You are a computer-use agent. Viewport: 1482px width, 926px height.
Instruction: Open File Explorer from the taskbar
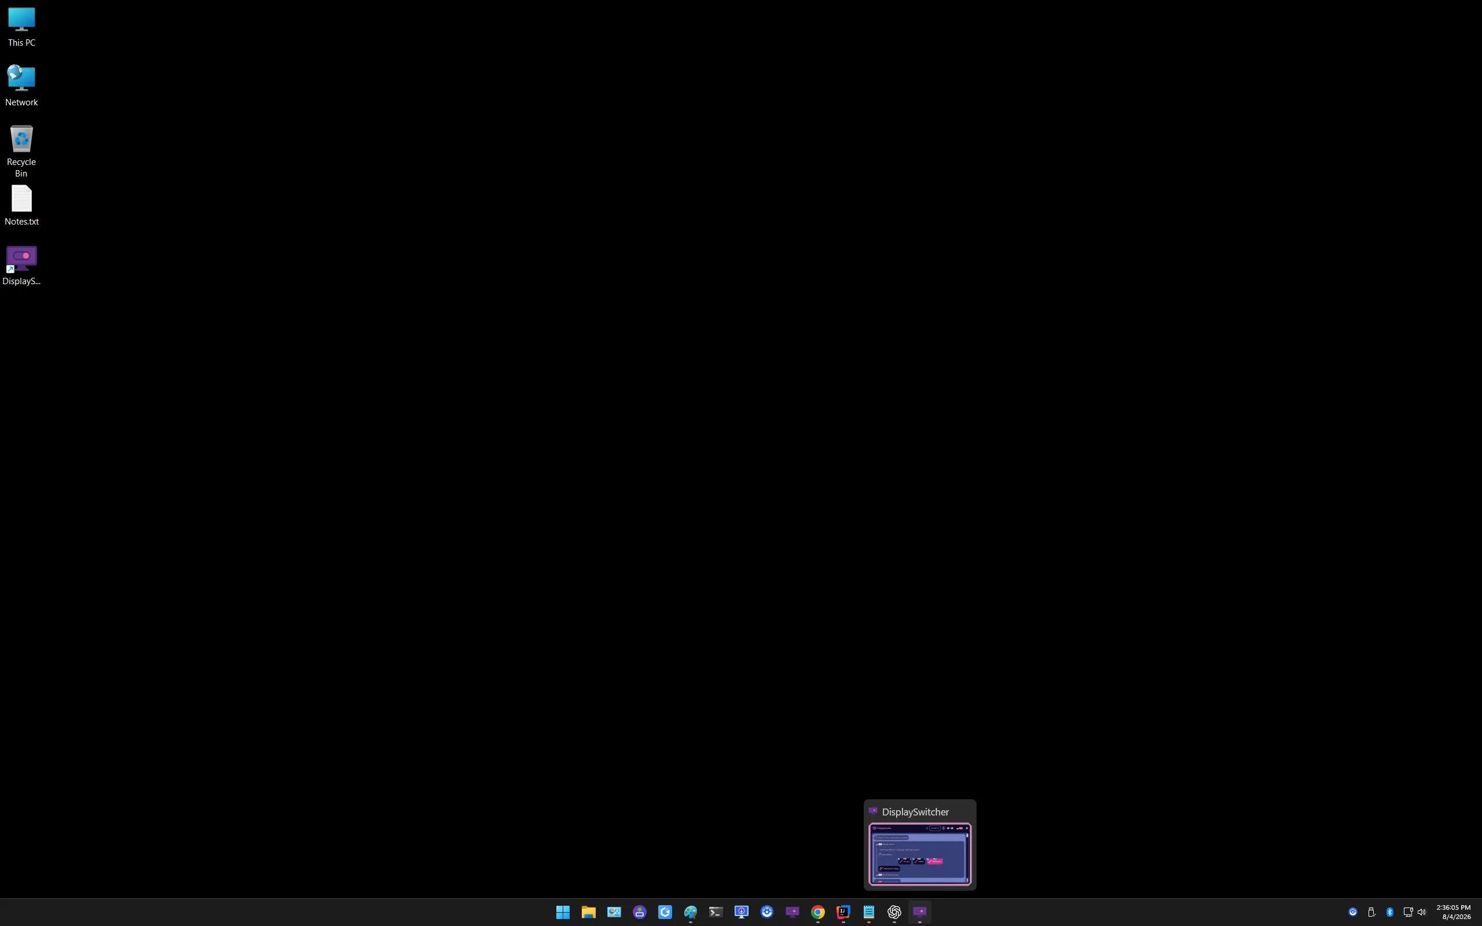point(589,912)
